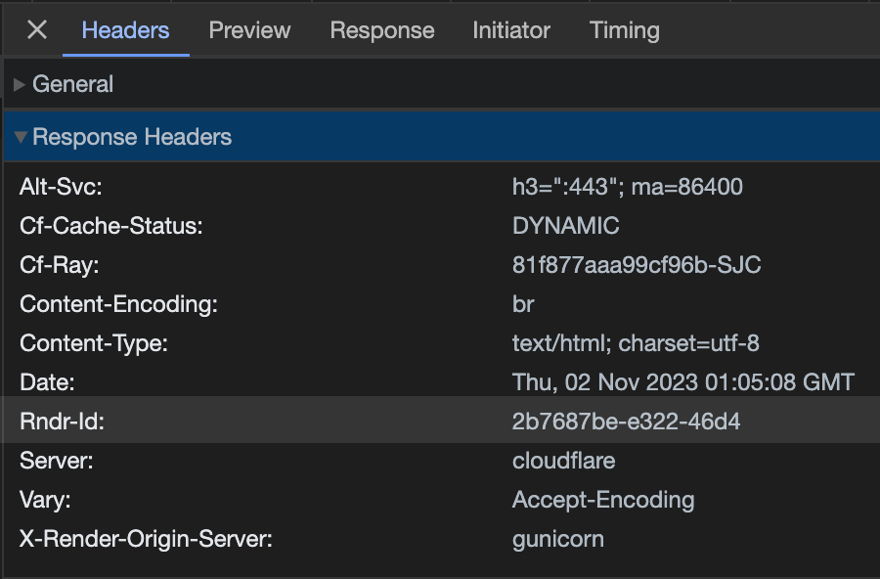Select the Vary Accept-Encoding value
This screenshot has width=880, height=579.
(x=602, y=500)
